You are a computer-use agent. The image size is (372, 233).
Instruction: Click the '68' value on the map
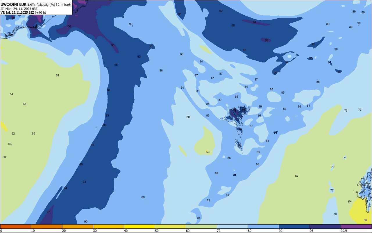pos(57,76)
